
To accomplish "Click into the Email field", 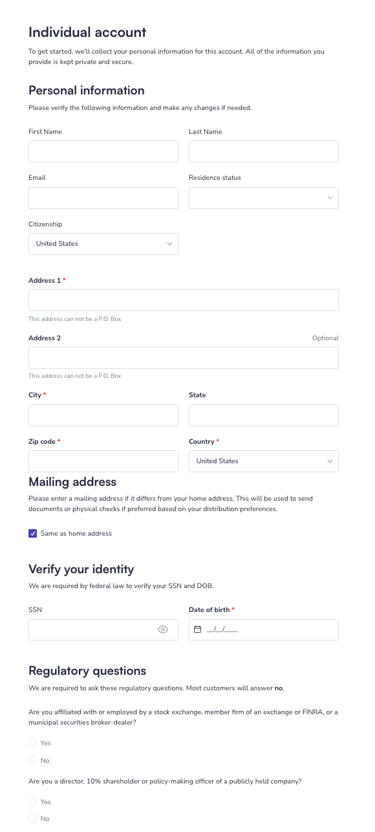I will [x=103, y=198].
